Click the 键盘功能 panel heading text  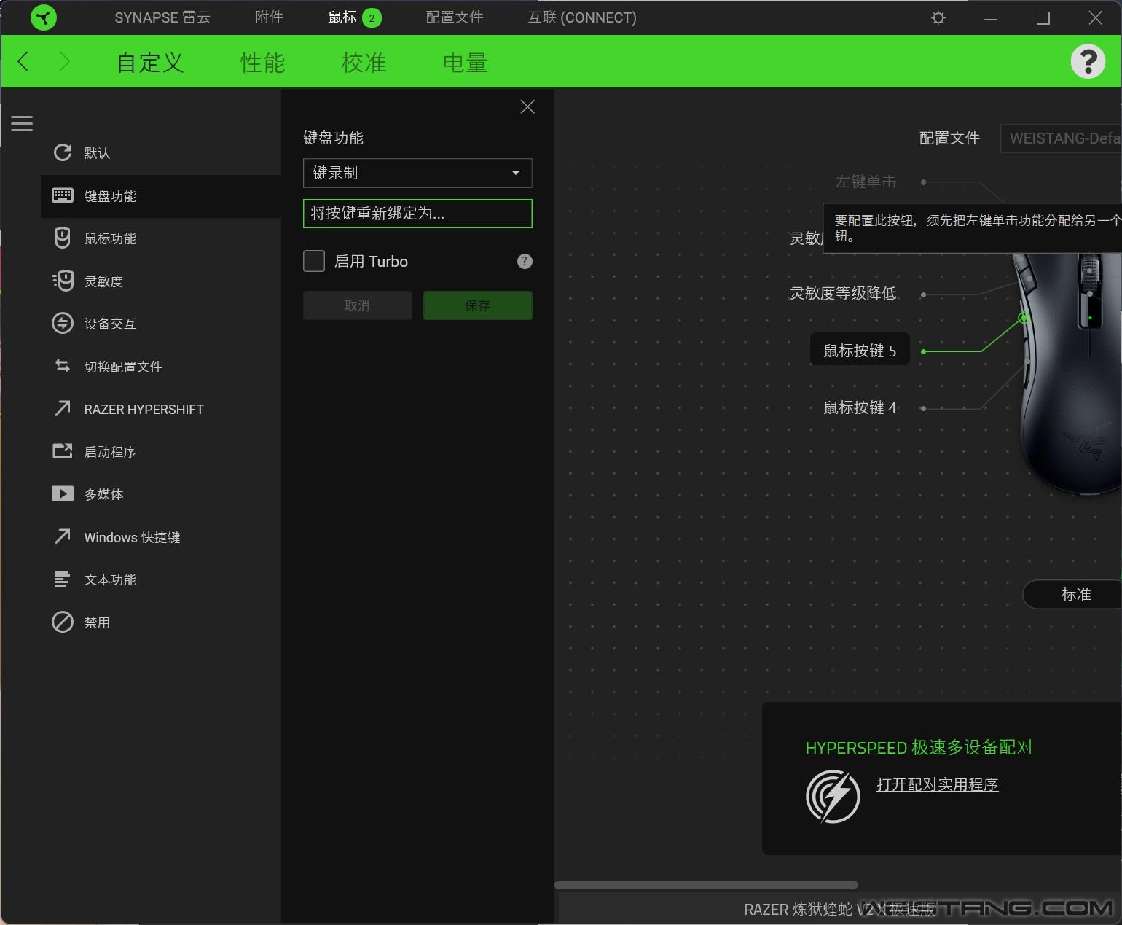point(333,138)
